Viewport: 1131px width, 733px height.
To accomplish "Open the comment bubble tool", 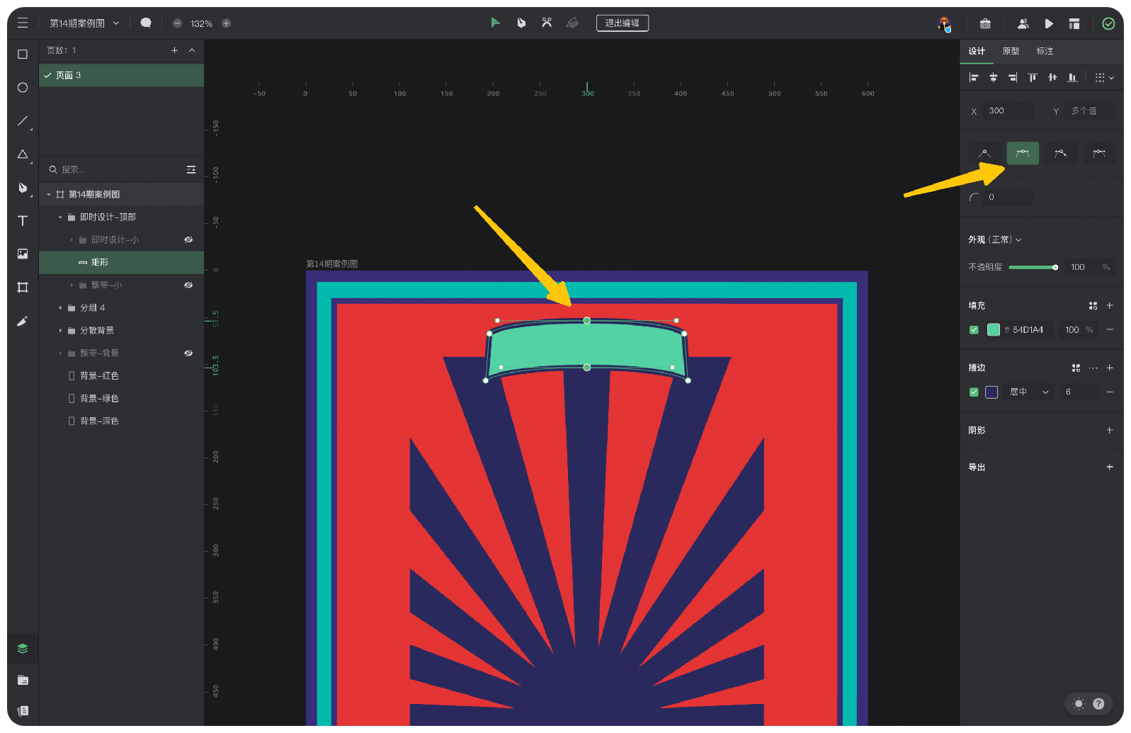I will tap(146, 23).
